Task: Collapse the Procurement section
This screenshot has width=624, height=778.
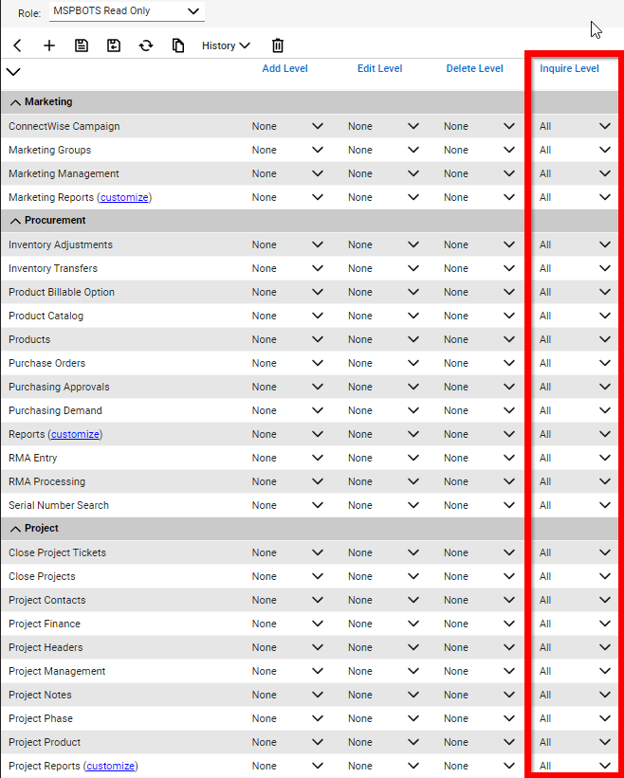Action: [16, 221]
